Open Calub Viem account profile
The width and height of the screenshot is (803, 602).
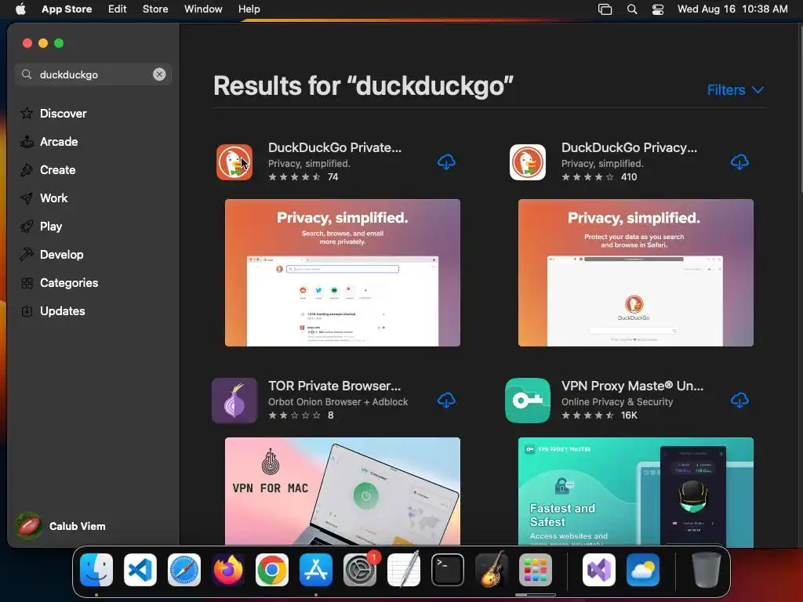tap(60, 526)
